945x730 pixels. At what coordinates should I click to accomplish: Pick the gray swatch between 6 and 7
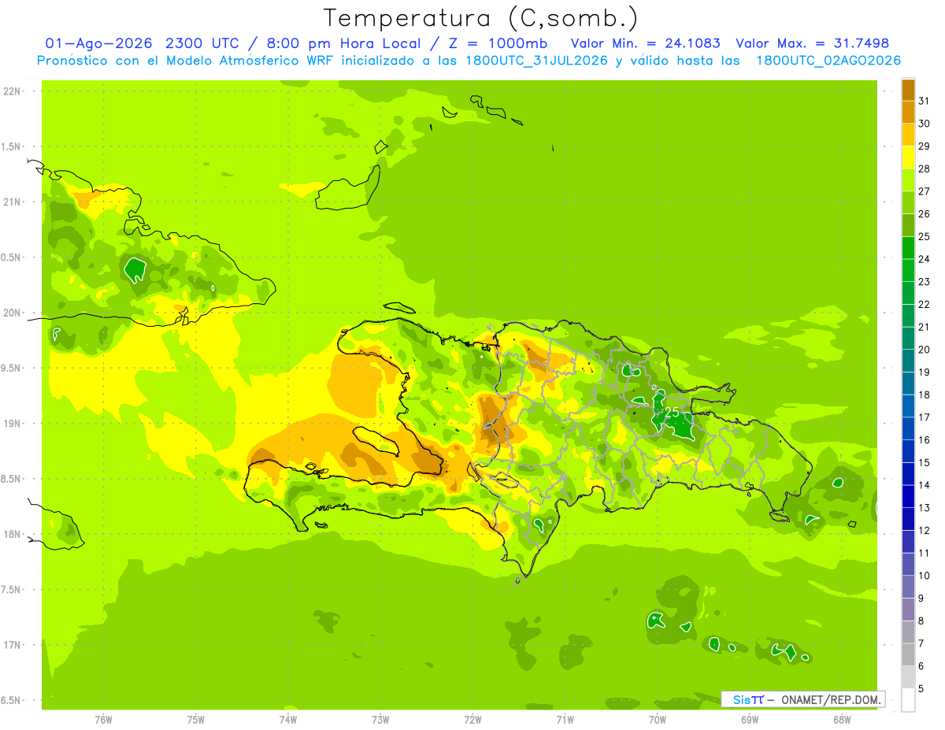pos(908,654)
